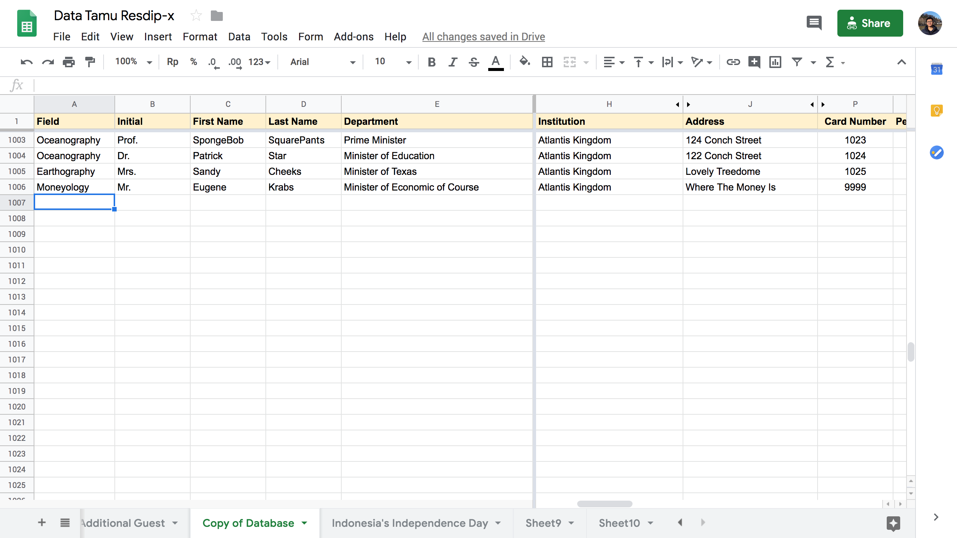957x538 pixels.
Task: Click the formula bar input
Action: (x=474, y=85)
